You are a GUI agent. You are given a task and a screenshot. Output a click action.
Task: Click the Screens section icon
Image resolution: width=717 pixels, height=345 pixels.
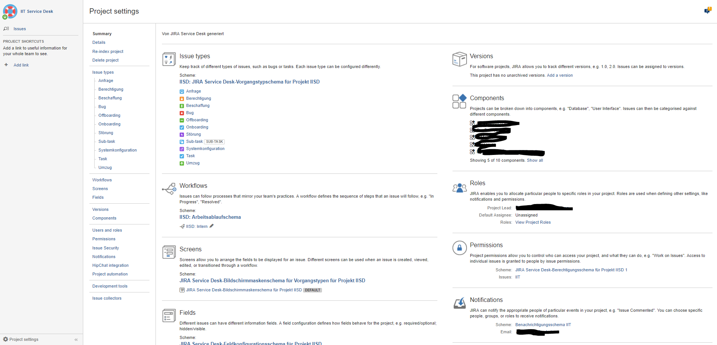pyautogui.click(x=169, y=252)
